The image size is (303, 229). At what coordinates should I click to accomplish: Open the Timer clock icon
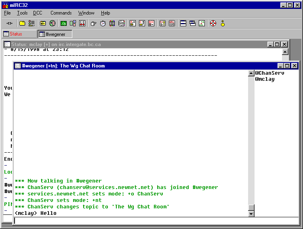pos(103,23)
